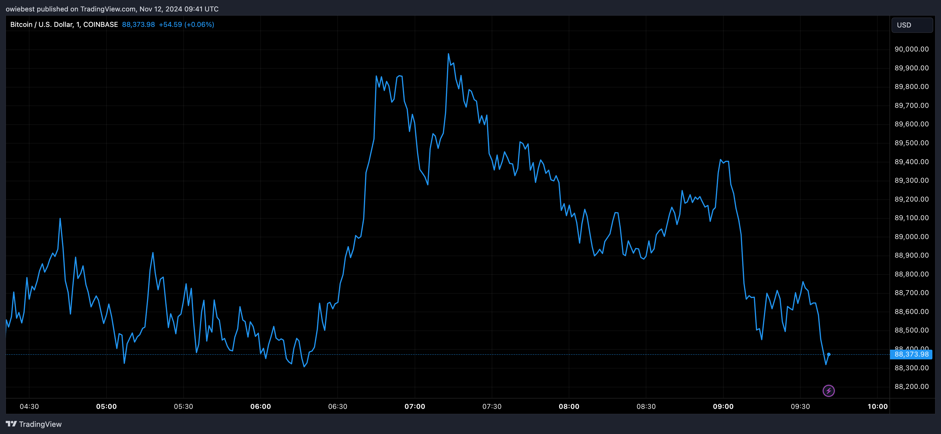
Task: Click the 88,200.00 price axis label
Action: pos(912,387)
